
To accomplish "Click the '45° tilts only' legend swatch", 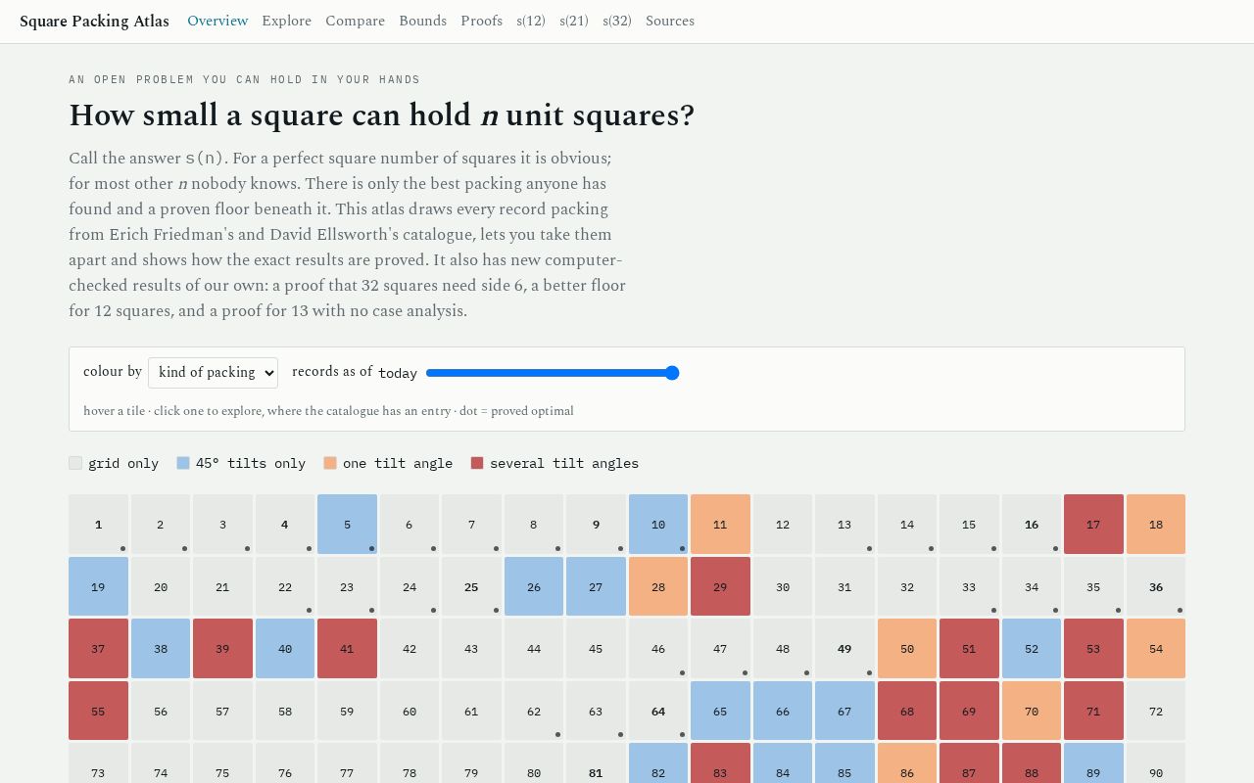I will pos(183,463).
